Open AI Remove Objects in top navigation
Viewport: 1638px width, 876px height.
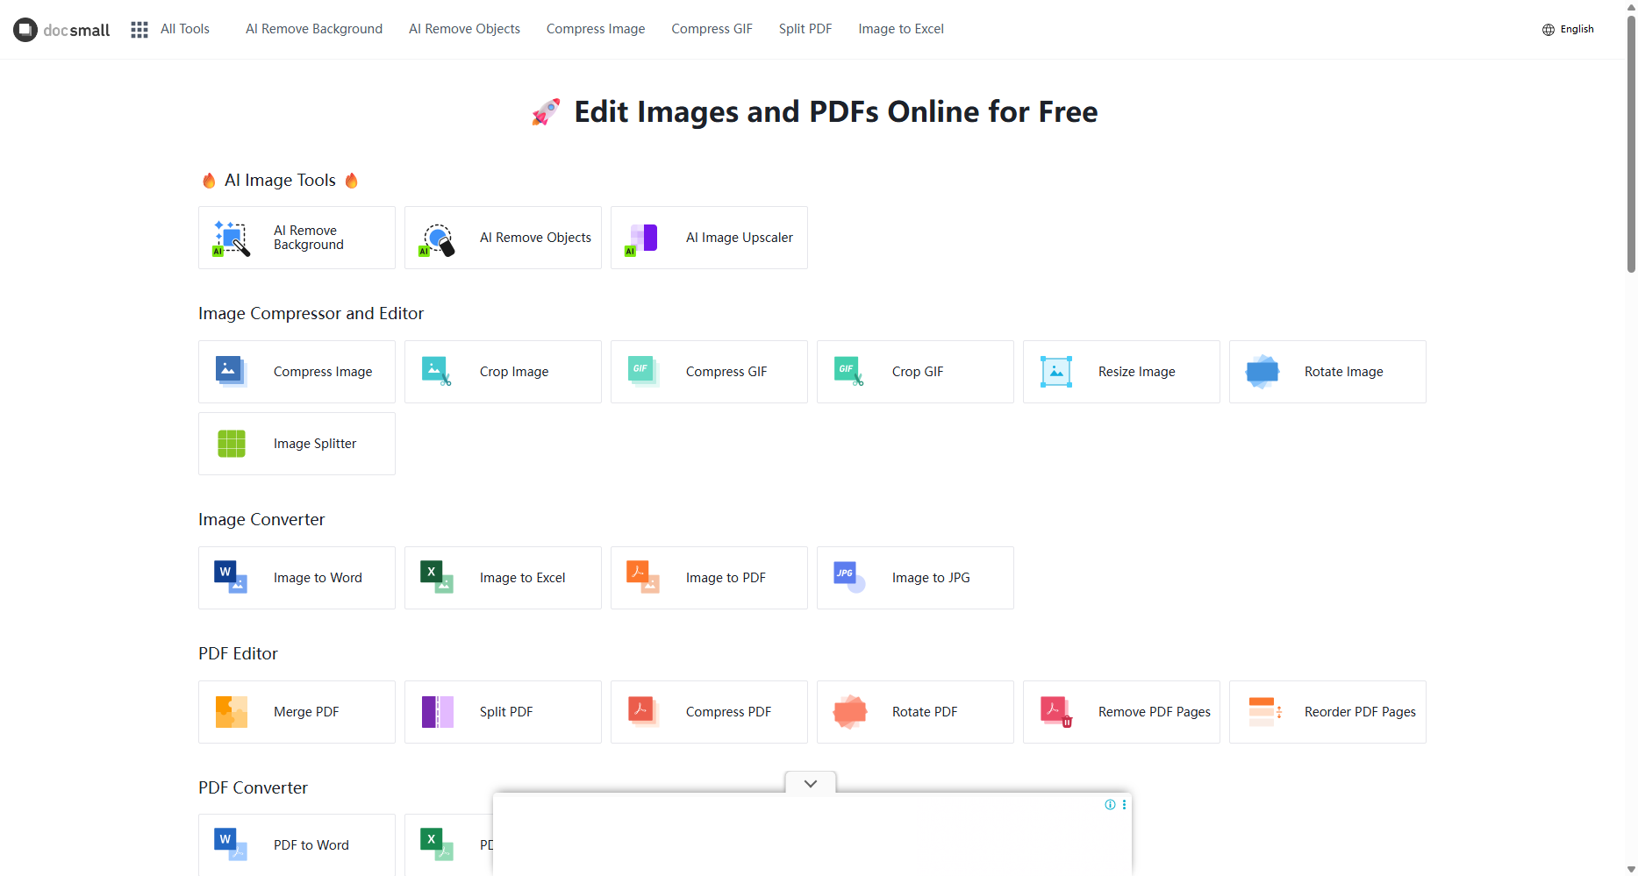[464, 29]
